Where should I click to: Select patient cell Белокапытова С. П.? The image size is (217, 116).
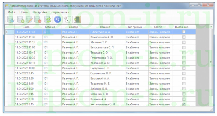point(107,47)
